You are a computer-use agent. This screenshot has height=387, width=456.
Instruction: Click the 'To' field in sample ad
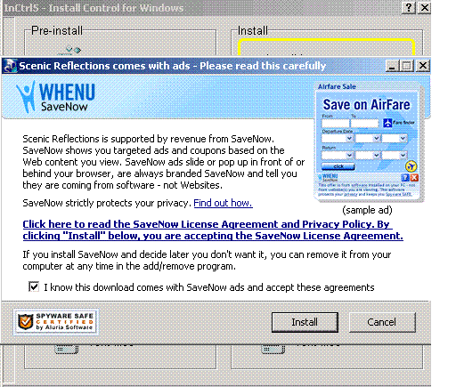pyautogui.click(x=365, y=123)
